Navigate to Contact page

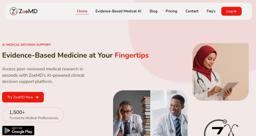[x=192, y=11]
